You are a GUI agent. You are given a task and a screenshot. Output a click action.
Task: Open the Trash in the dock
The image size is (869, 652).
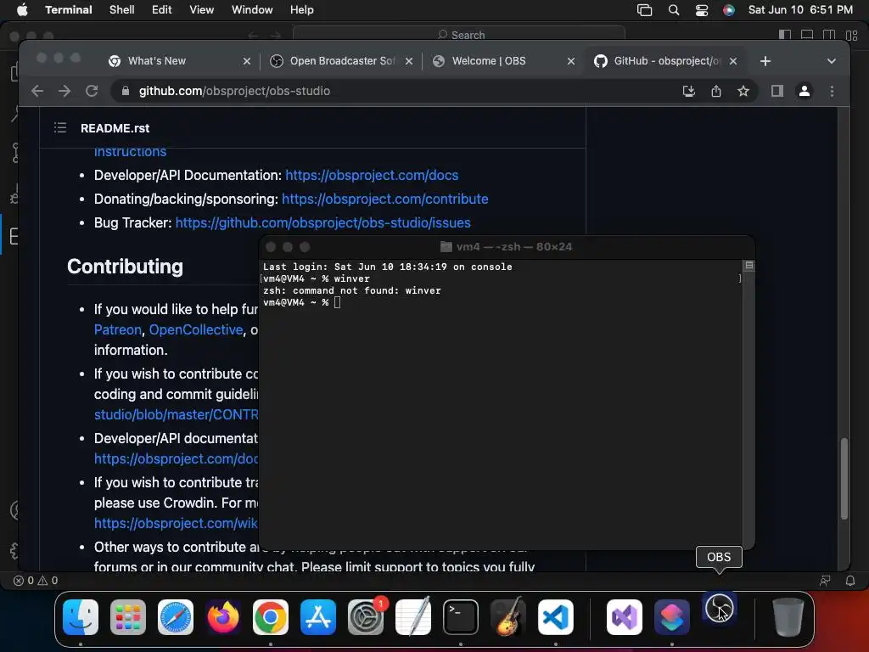[788, 617]
